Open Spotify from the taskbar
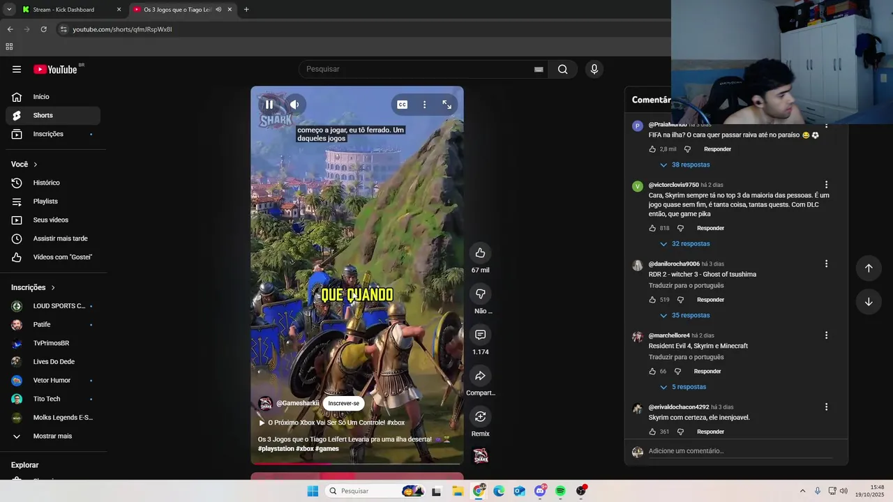The height and width of the screenshot is (502, 893). coord(560,491)
